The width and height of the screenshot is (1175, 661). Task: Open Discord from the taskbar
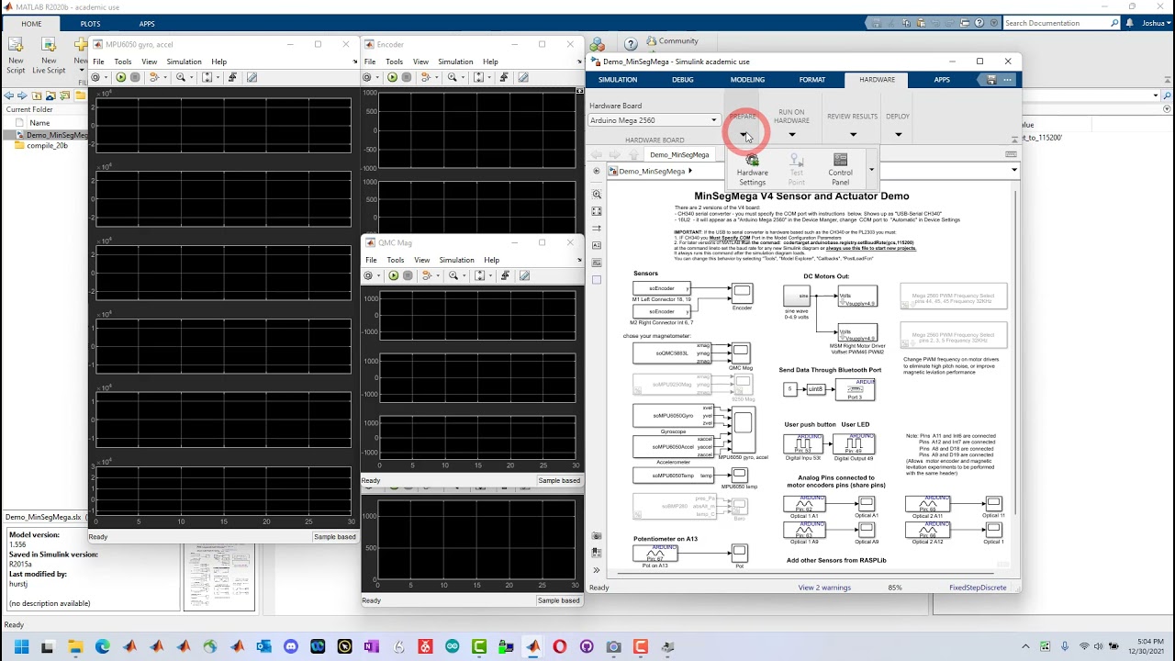[291, 646]
